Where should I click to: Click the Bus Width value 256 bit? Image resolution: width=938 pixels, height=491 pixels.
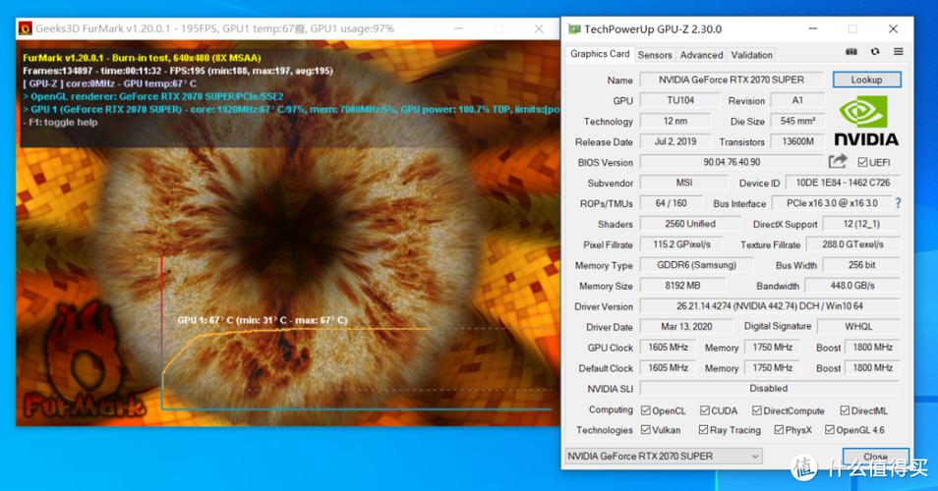coord(861,264)
